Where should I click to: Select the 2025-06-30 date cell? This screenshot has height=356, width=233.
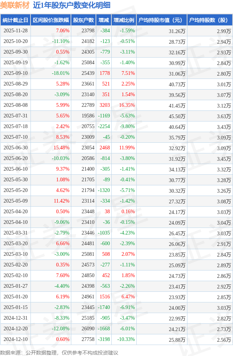coord(16,148)
